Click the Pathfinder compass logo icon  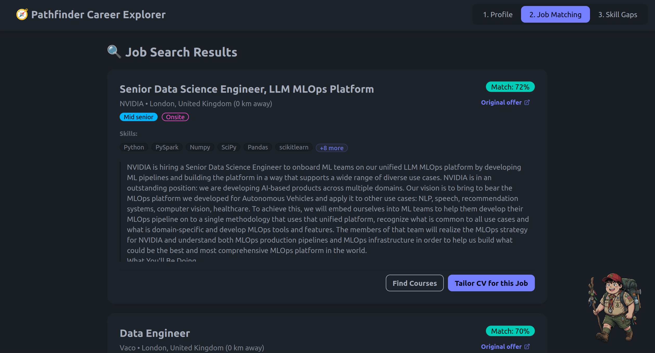pos(22,15)
